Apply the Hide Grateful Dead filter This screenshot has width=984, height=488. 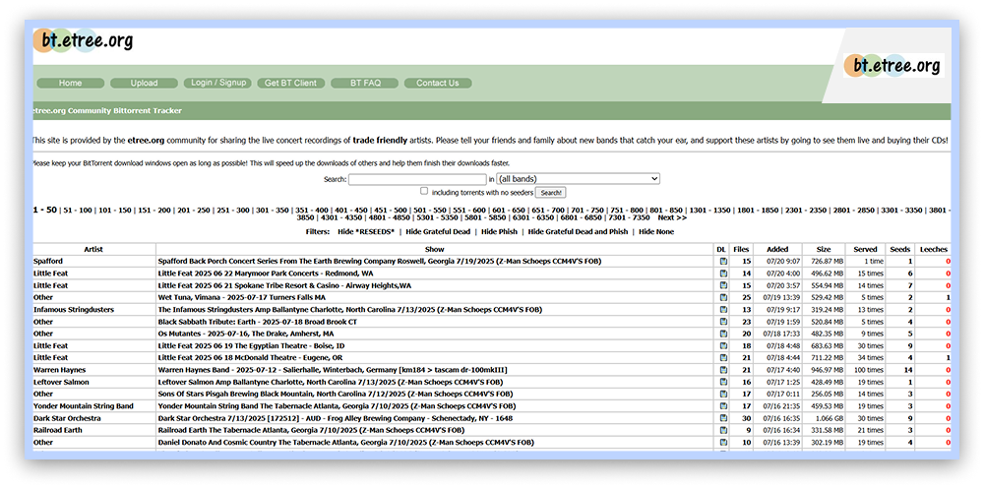pos(438,231)
